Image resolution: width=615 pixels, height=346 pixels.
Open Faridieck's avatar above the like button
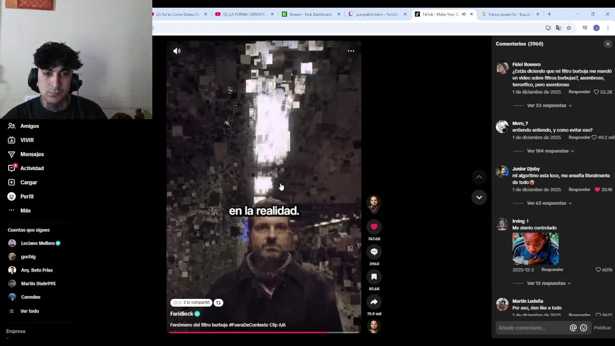pyautogui.click(x=374, y=202)
